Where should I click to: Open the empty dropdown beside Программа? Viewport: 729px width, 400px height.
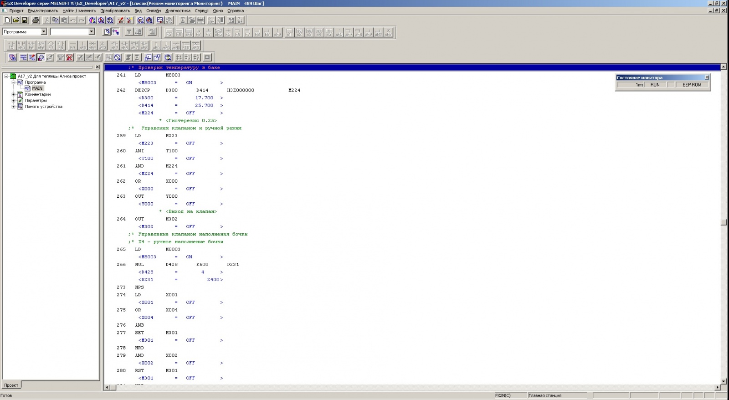pyautogui.click(x=91, y=32)
